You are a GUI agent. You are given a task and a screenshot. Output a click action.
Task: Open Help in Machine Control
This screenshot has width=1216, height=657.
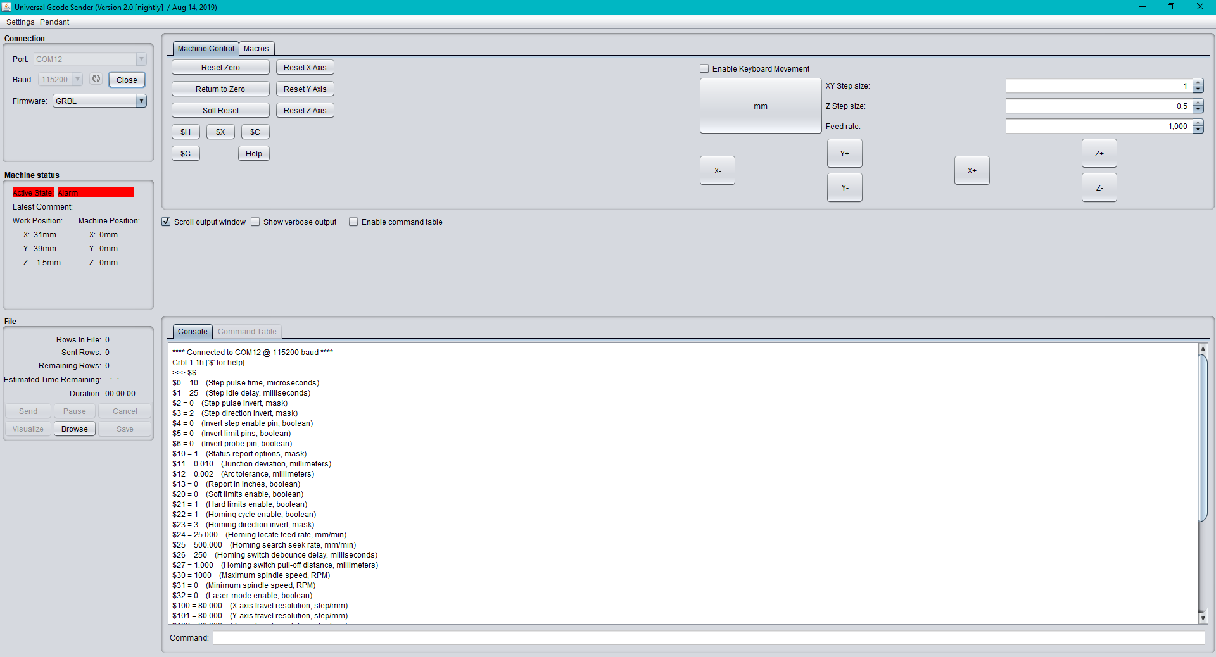(254, 154)
